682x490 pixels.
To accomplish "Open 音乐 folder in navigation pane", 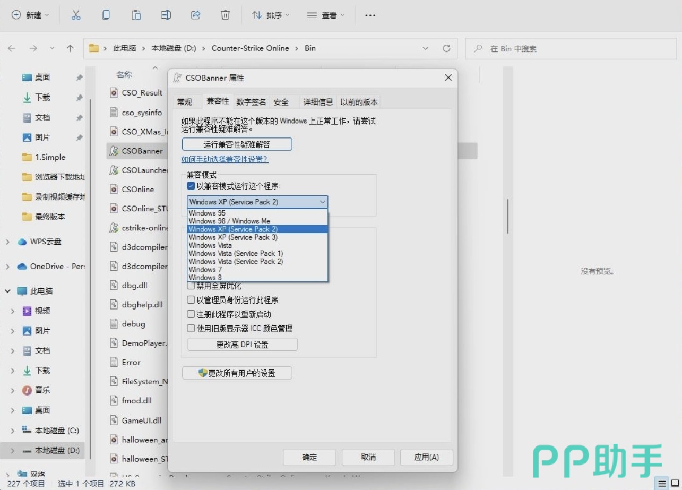I will [42, 390].
